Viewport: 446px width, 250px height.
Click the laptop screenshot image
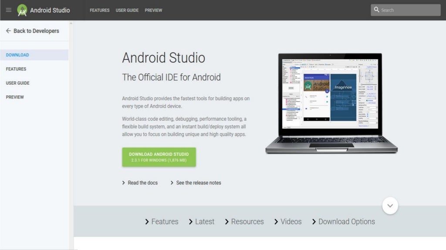pos(331,103)
